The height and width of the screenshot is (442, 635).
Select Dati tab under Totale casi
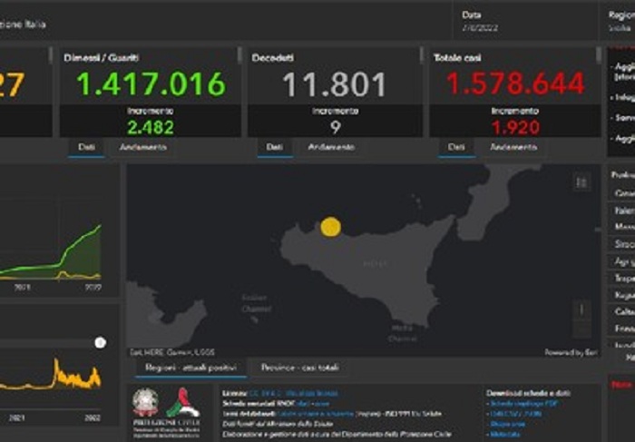click(456, 147)
